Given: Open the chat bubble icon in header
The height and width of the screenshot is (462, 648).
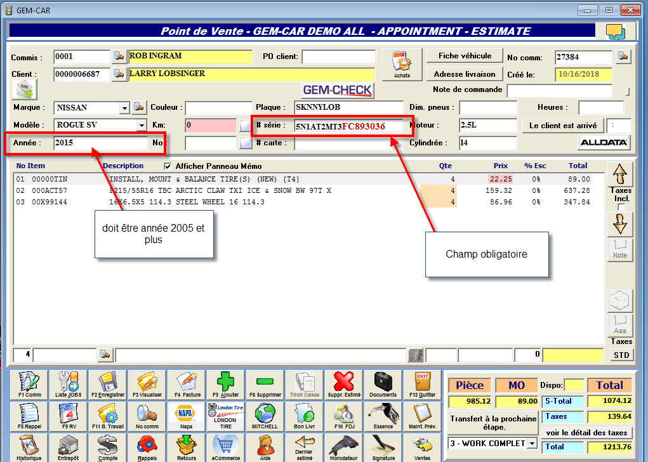Looking at the screenshot, I should tap(616, 31).
